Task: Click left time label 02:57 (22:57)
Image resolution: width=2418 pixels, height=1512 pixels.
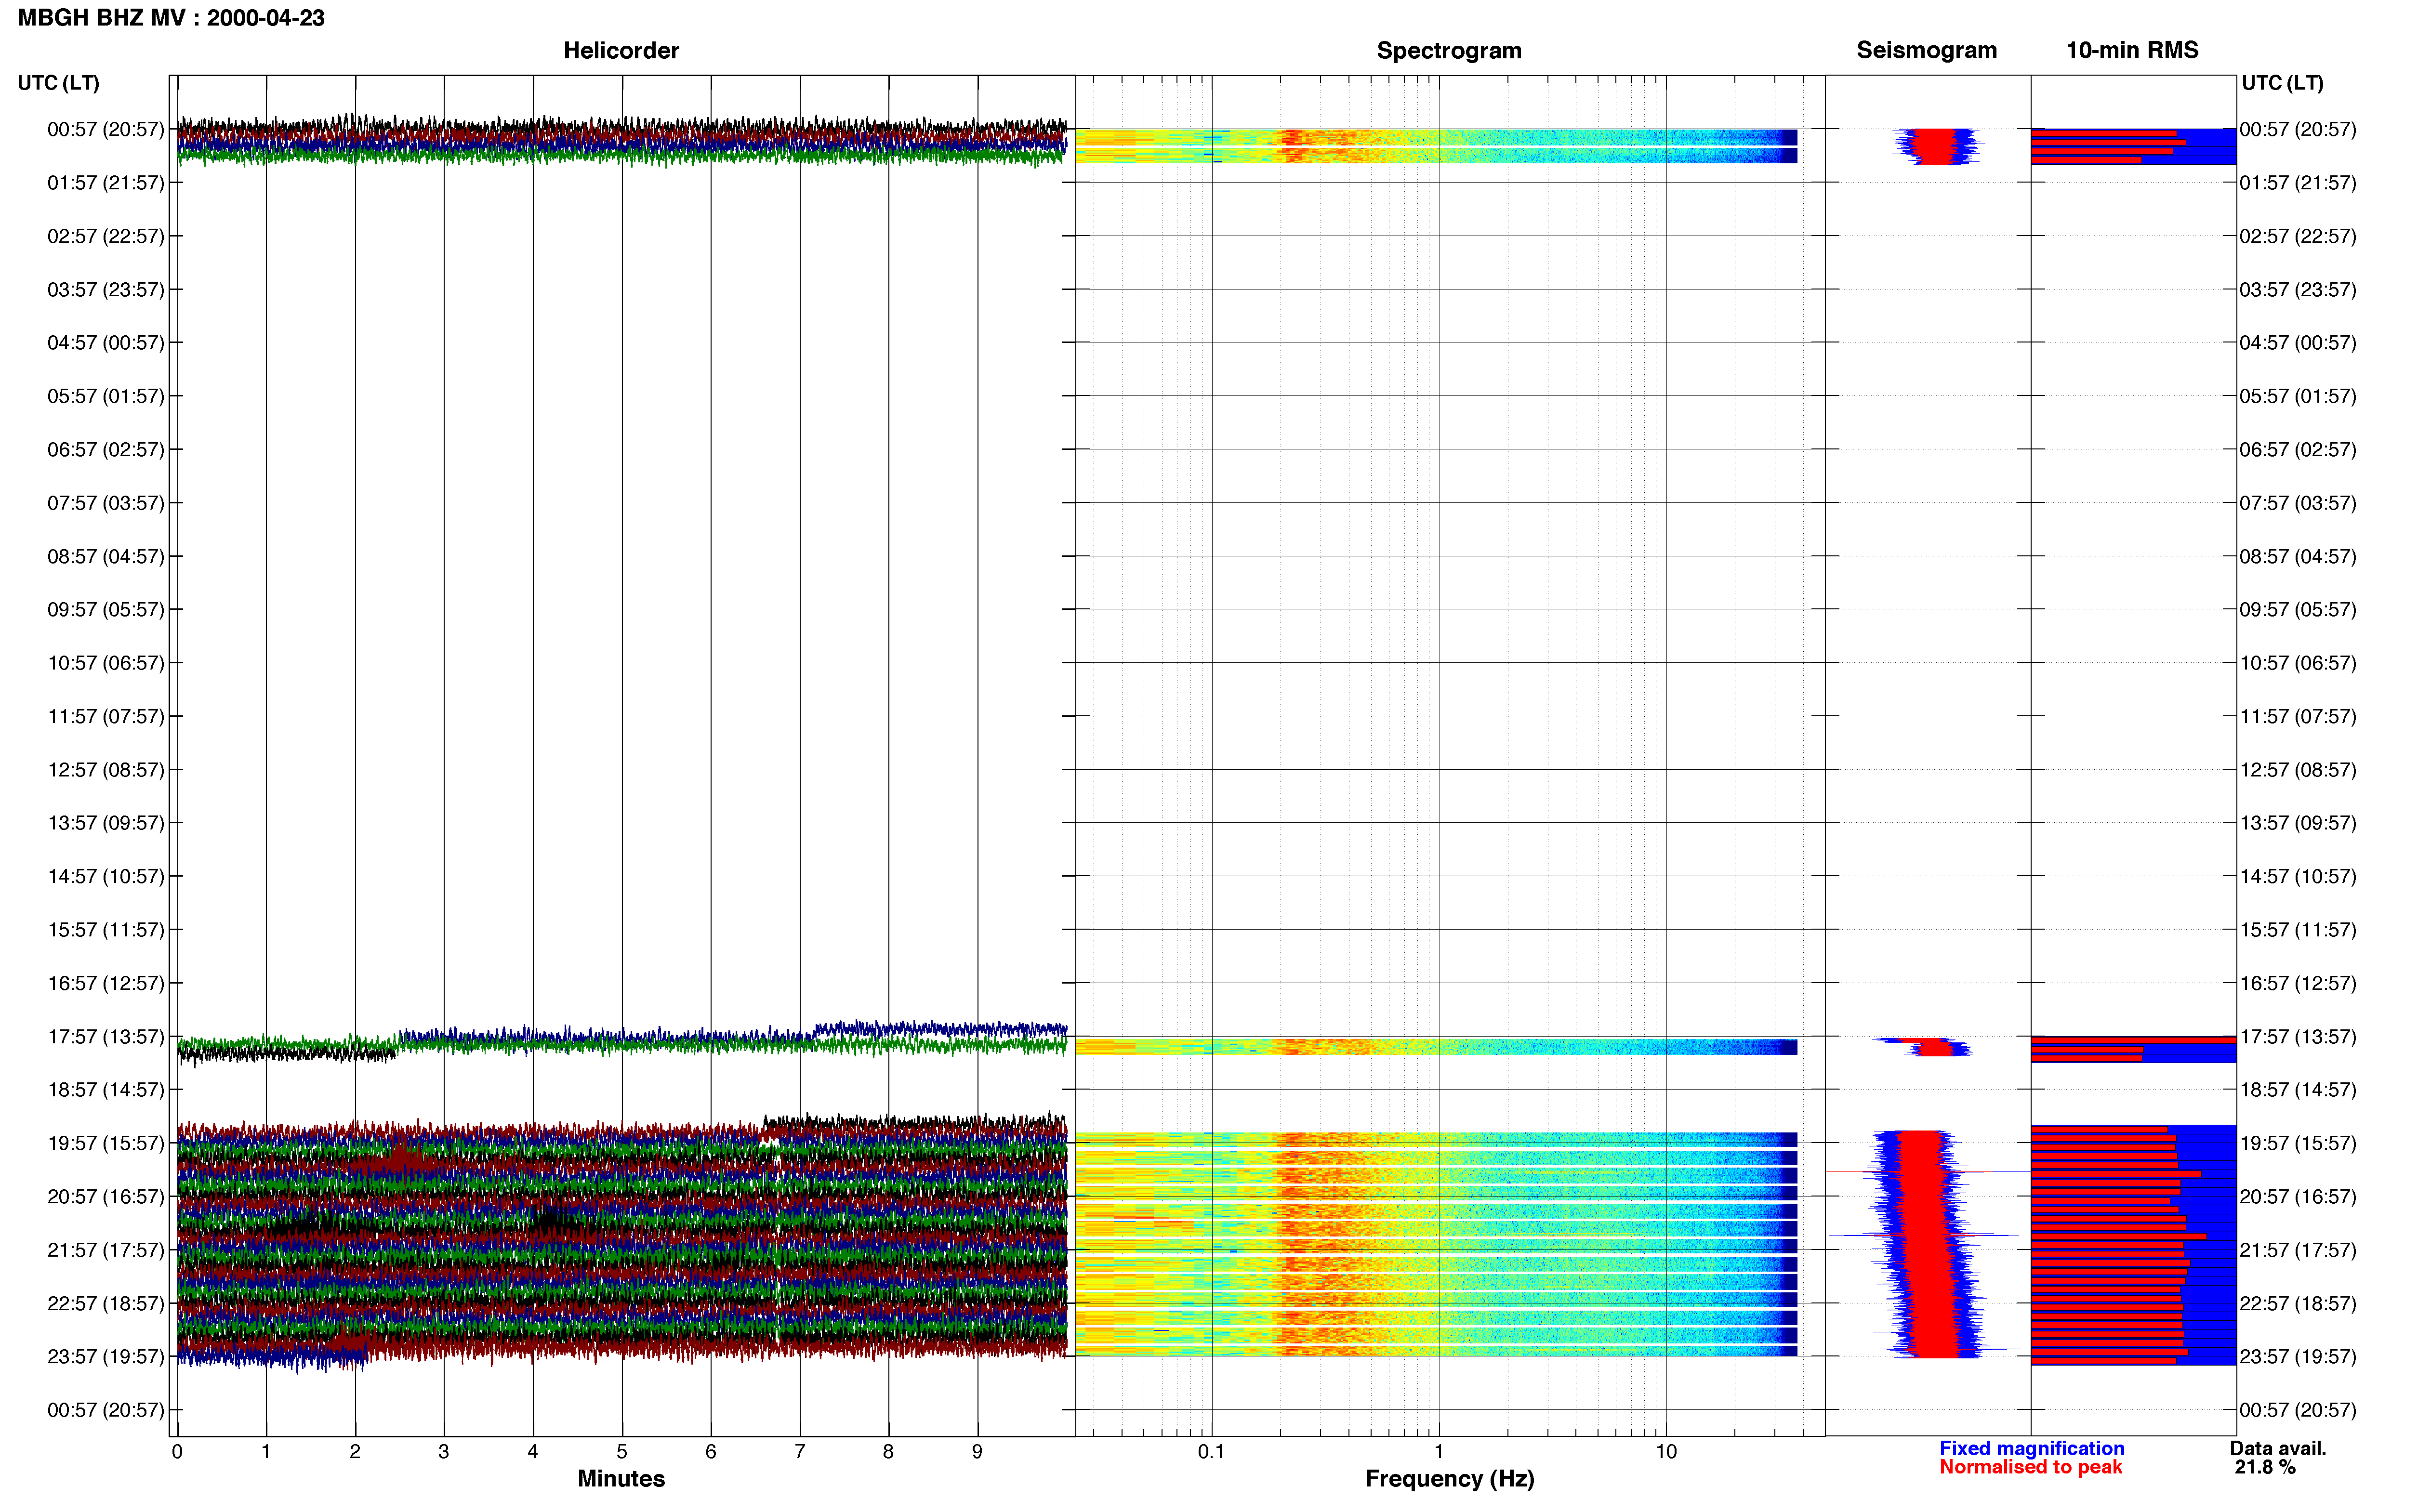Action: point(106,236)
